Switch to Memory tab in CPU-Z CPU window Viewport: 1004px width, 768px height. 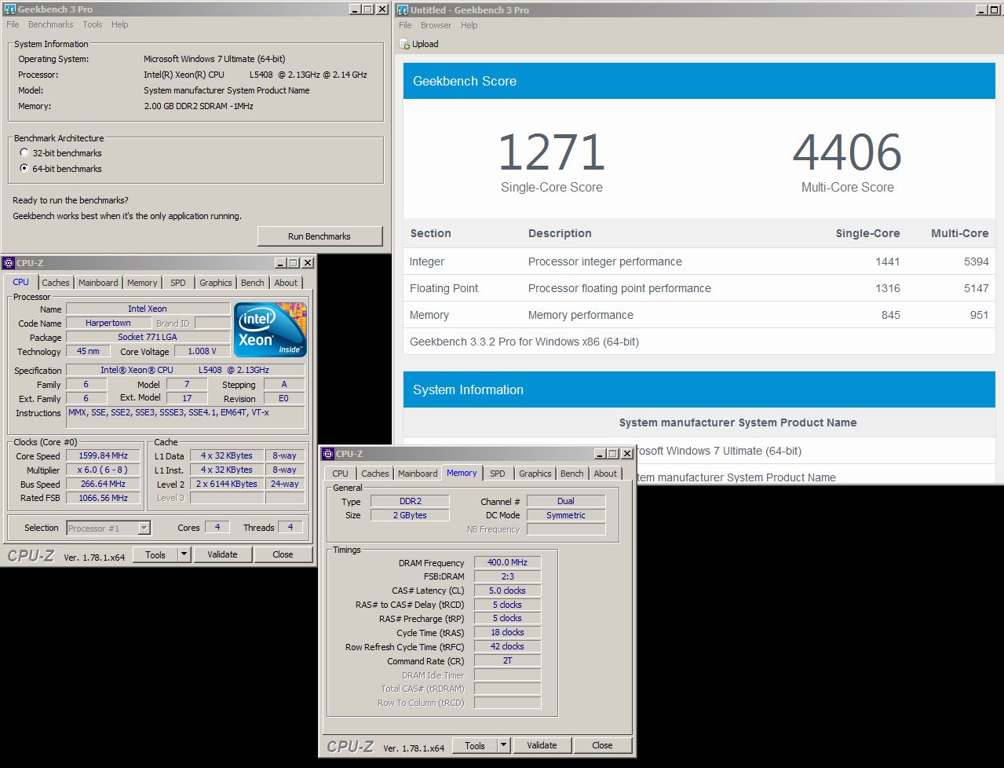coord(142,283)
